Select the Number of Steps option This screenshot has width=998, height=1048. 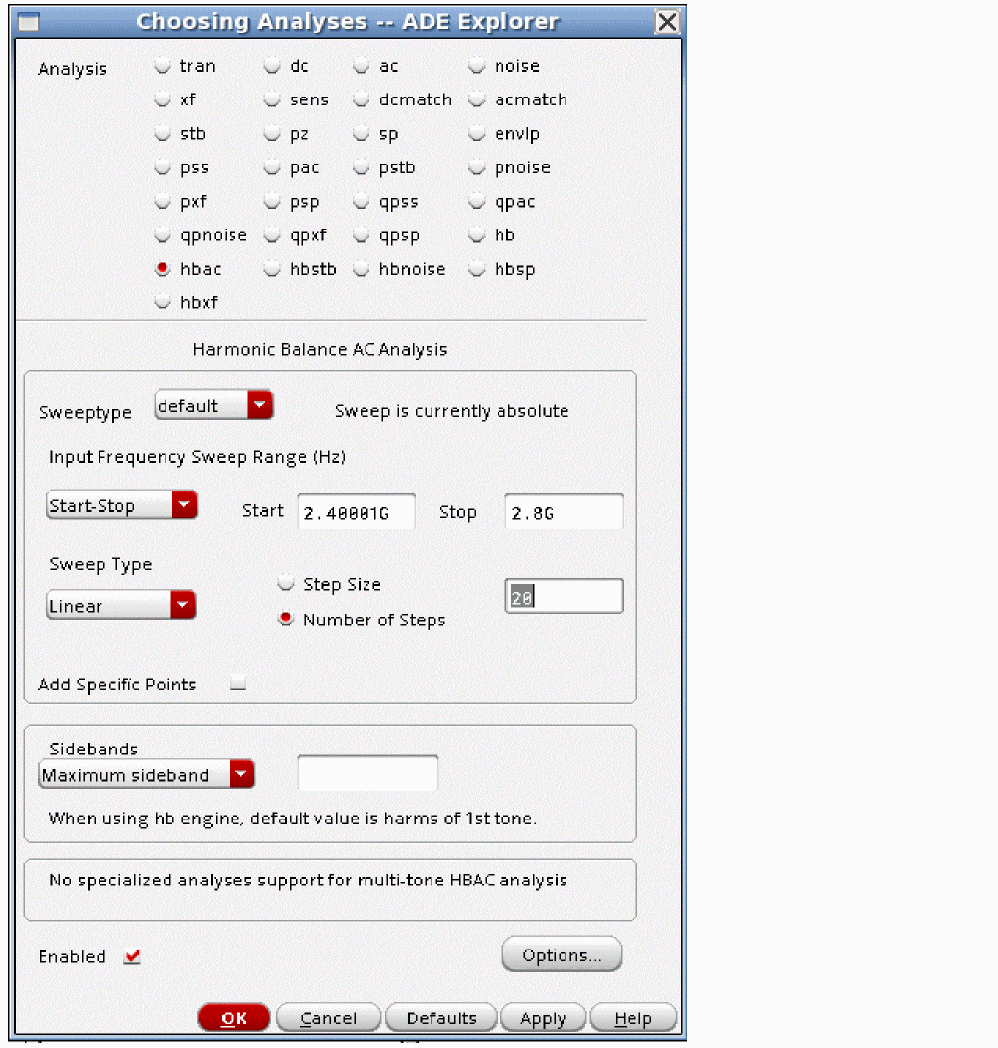coord(286,619)
